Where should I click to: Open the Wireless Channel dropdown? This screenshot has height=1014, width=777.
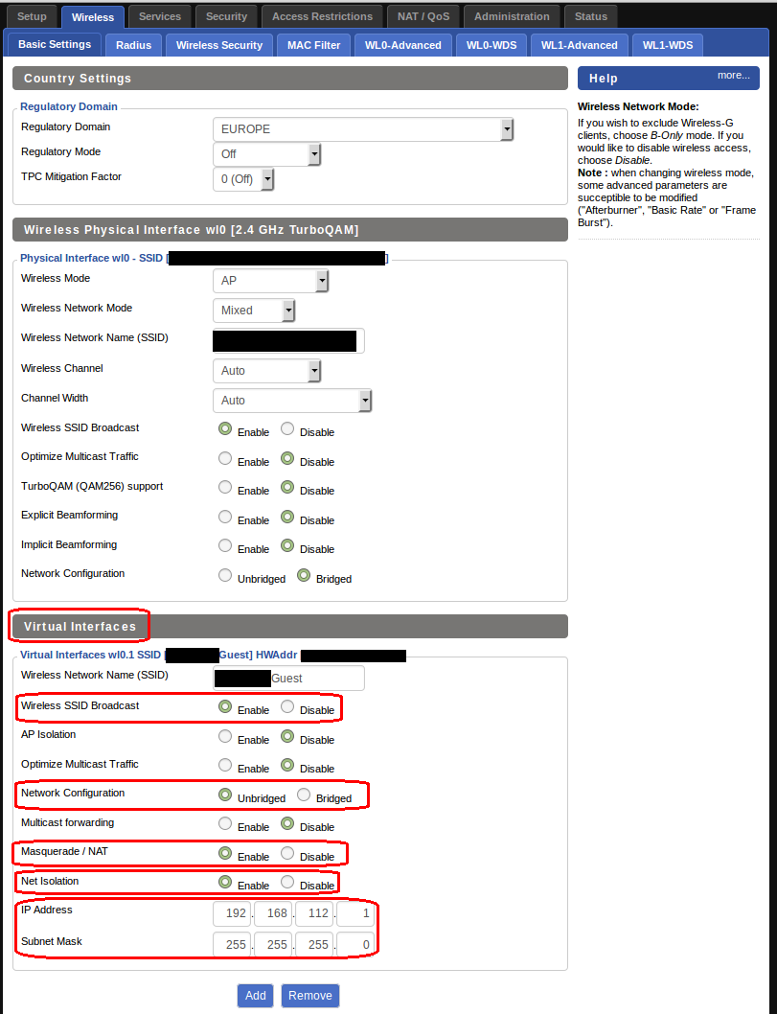coord(266,371)
